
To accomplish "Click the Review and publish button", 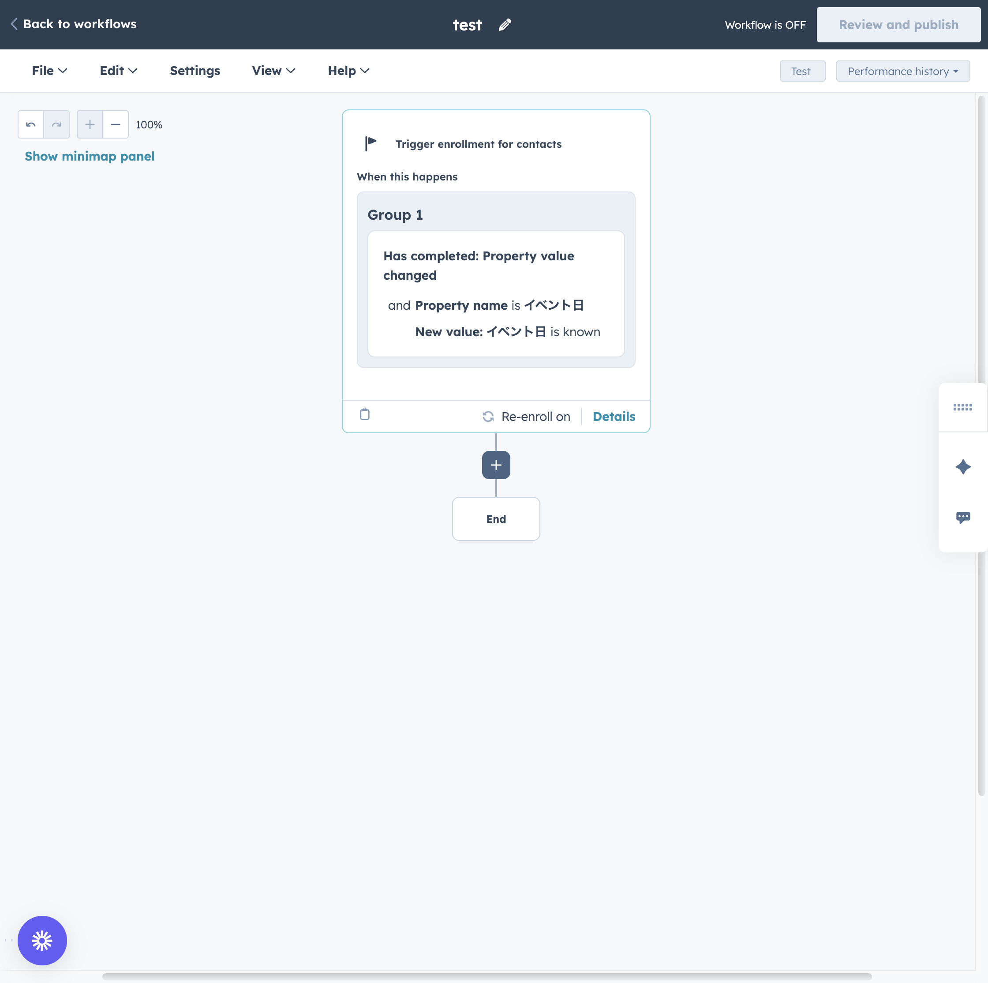I will (x=898, y=25).
